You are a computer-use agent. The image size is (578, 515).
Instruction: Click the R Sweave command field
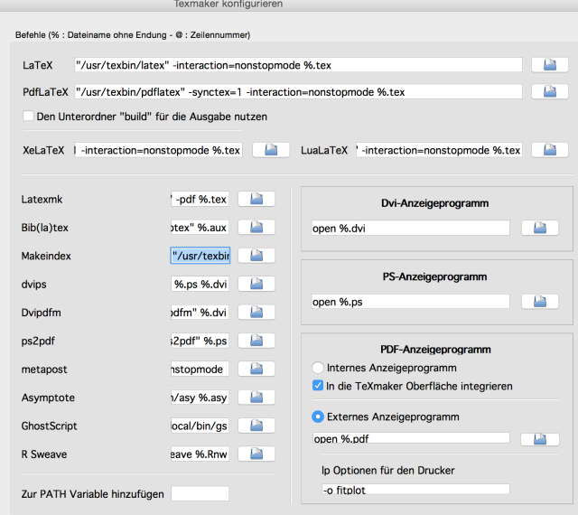coord(200,454)
